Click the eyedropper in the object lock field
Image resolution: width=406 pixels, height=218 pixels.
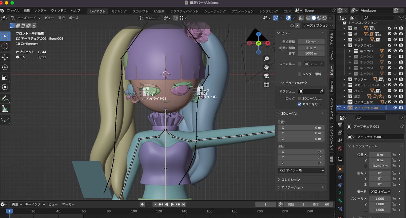[x=321, y=91]
